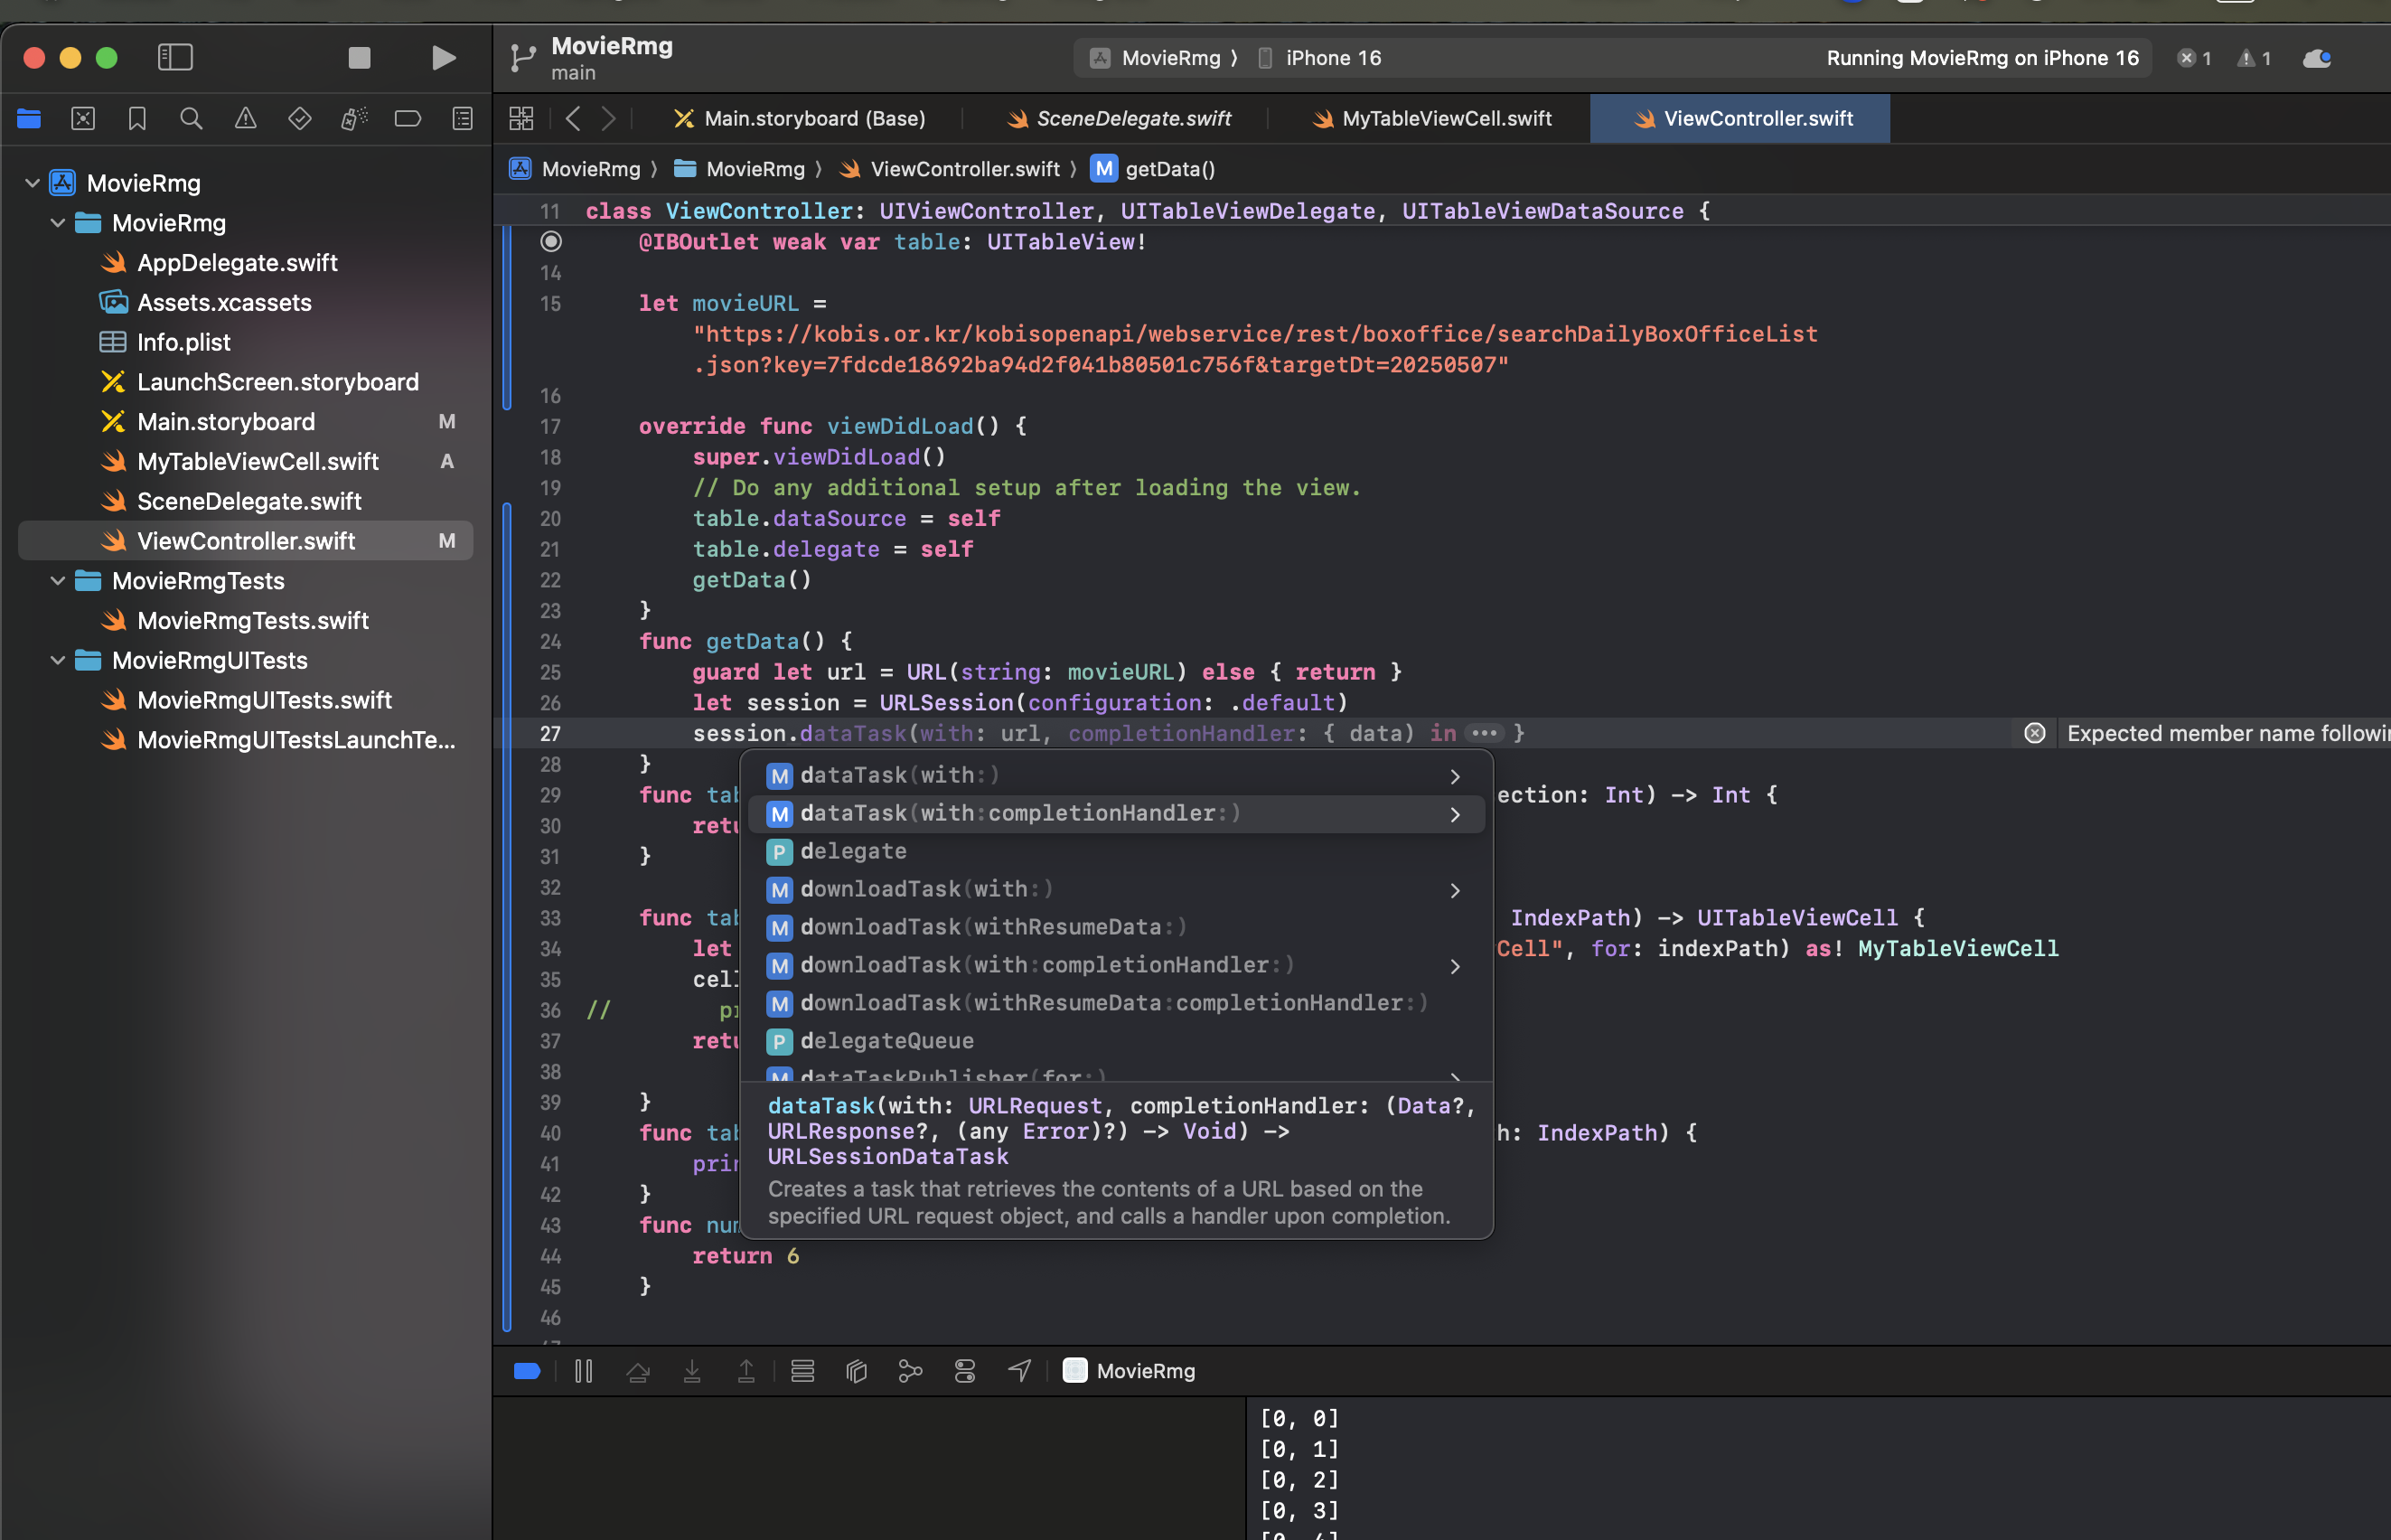
Task: Step into in debugger
Action: (691, 1371)
